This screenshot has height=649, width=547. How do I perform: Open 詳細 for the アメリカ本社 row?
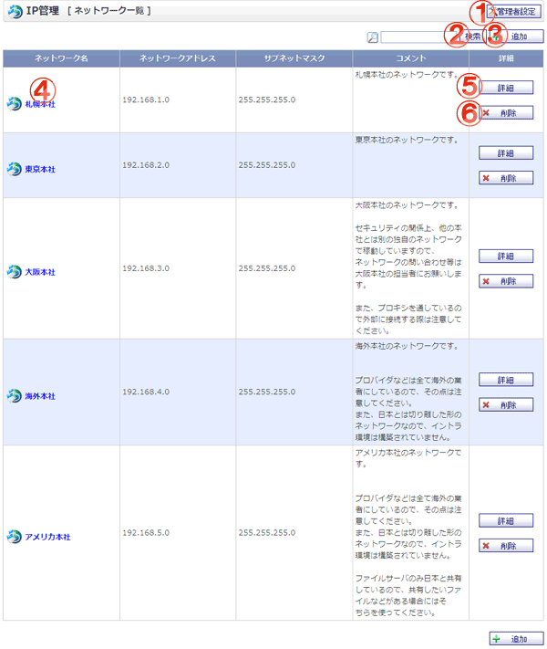[x=506, y=520]
